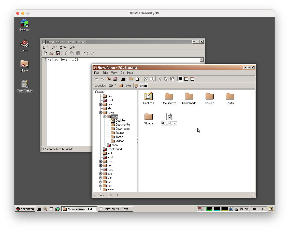
Task: Click Paste icon in Text Editor toolbar
Action: coord(78,53)
